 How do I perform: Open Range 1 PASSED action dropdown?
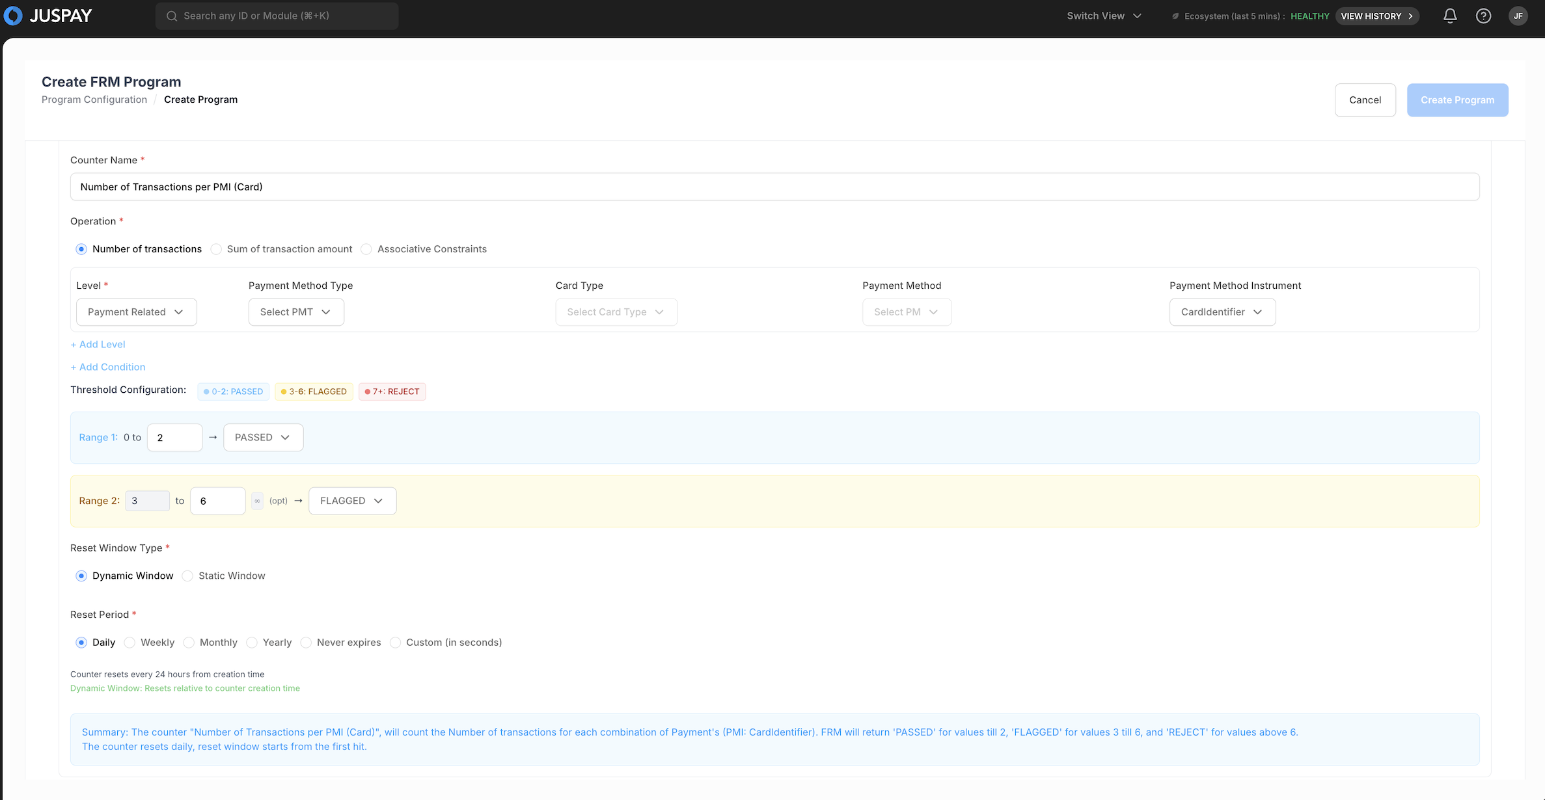(264, 438)
